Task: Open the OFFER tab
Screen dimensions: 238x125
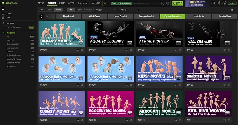Action: [x=71, y=3]
